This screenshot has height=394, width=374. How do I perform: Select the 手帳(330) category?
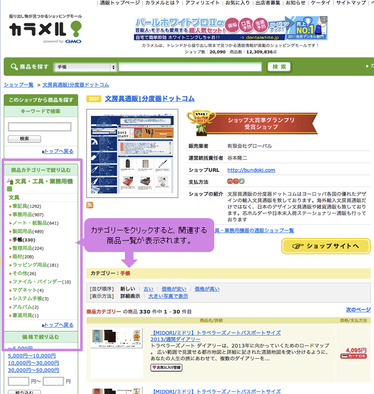pyautogui.click(x=24, y=240)
